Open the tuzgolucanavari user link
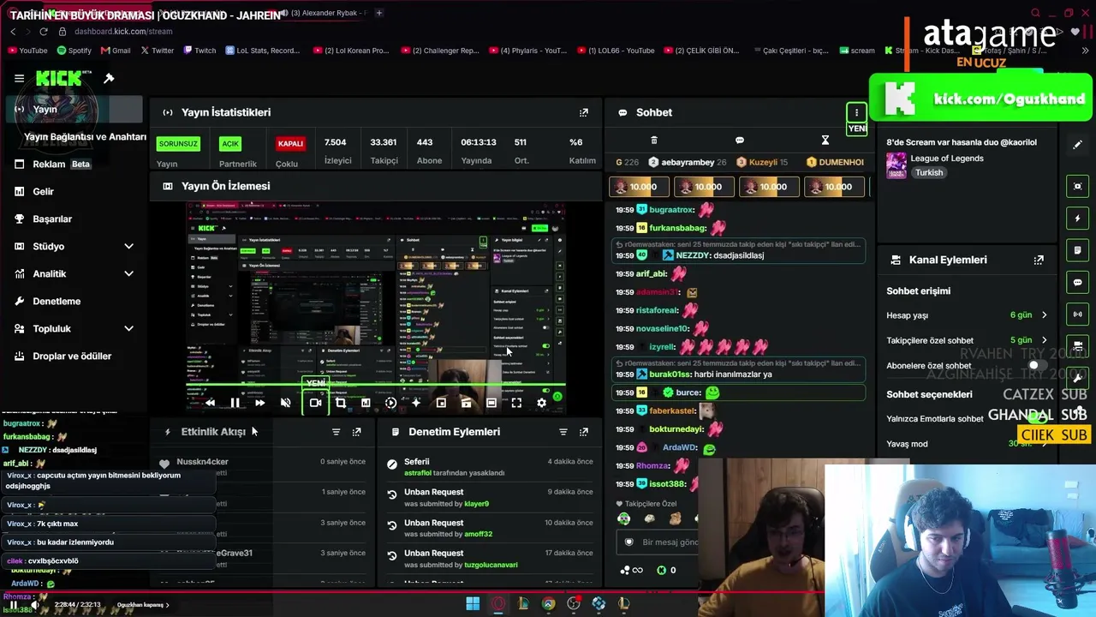 (x=491, y=565)
